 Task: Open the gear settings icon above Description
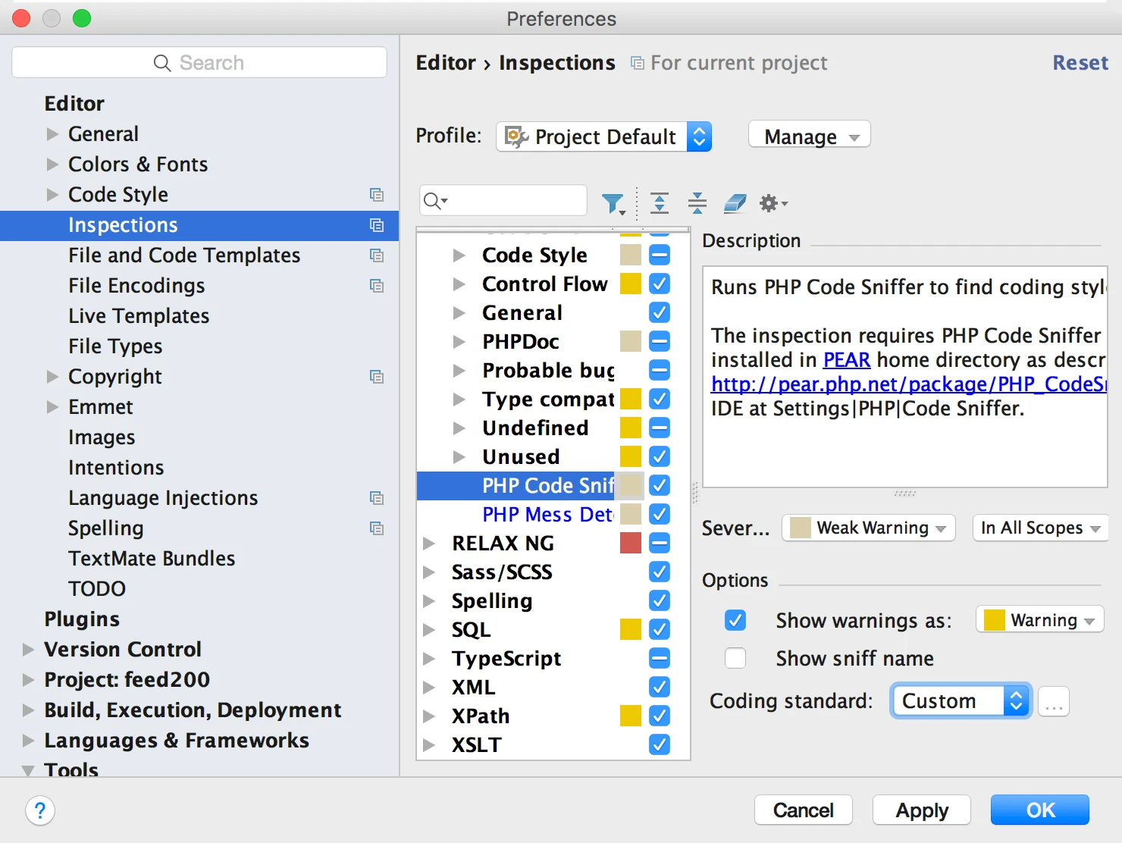[769, 202]
